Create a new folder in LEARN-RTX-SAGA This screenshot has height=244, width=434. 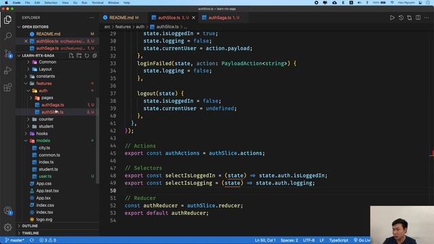click(79, 56)
